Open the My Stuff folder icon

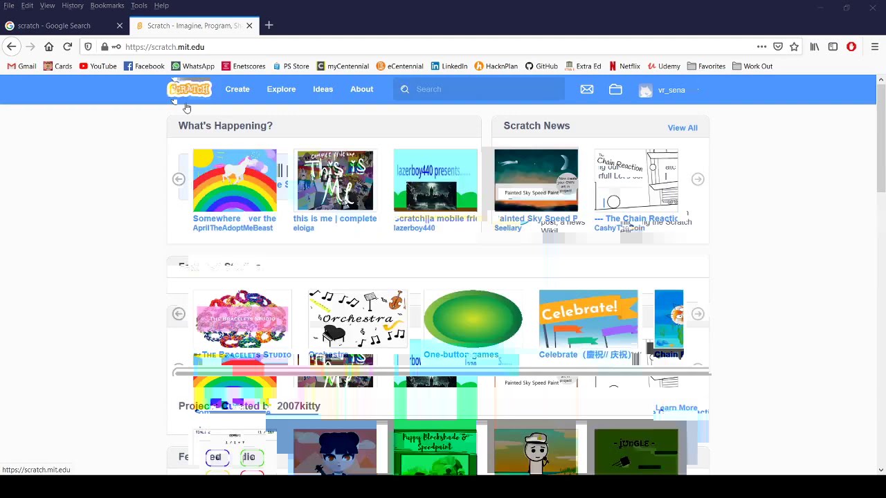click(615, 90)
